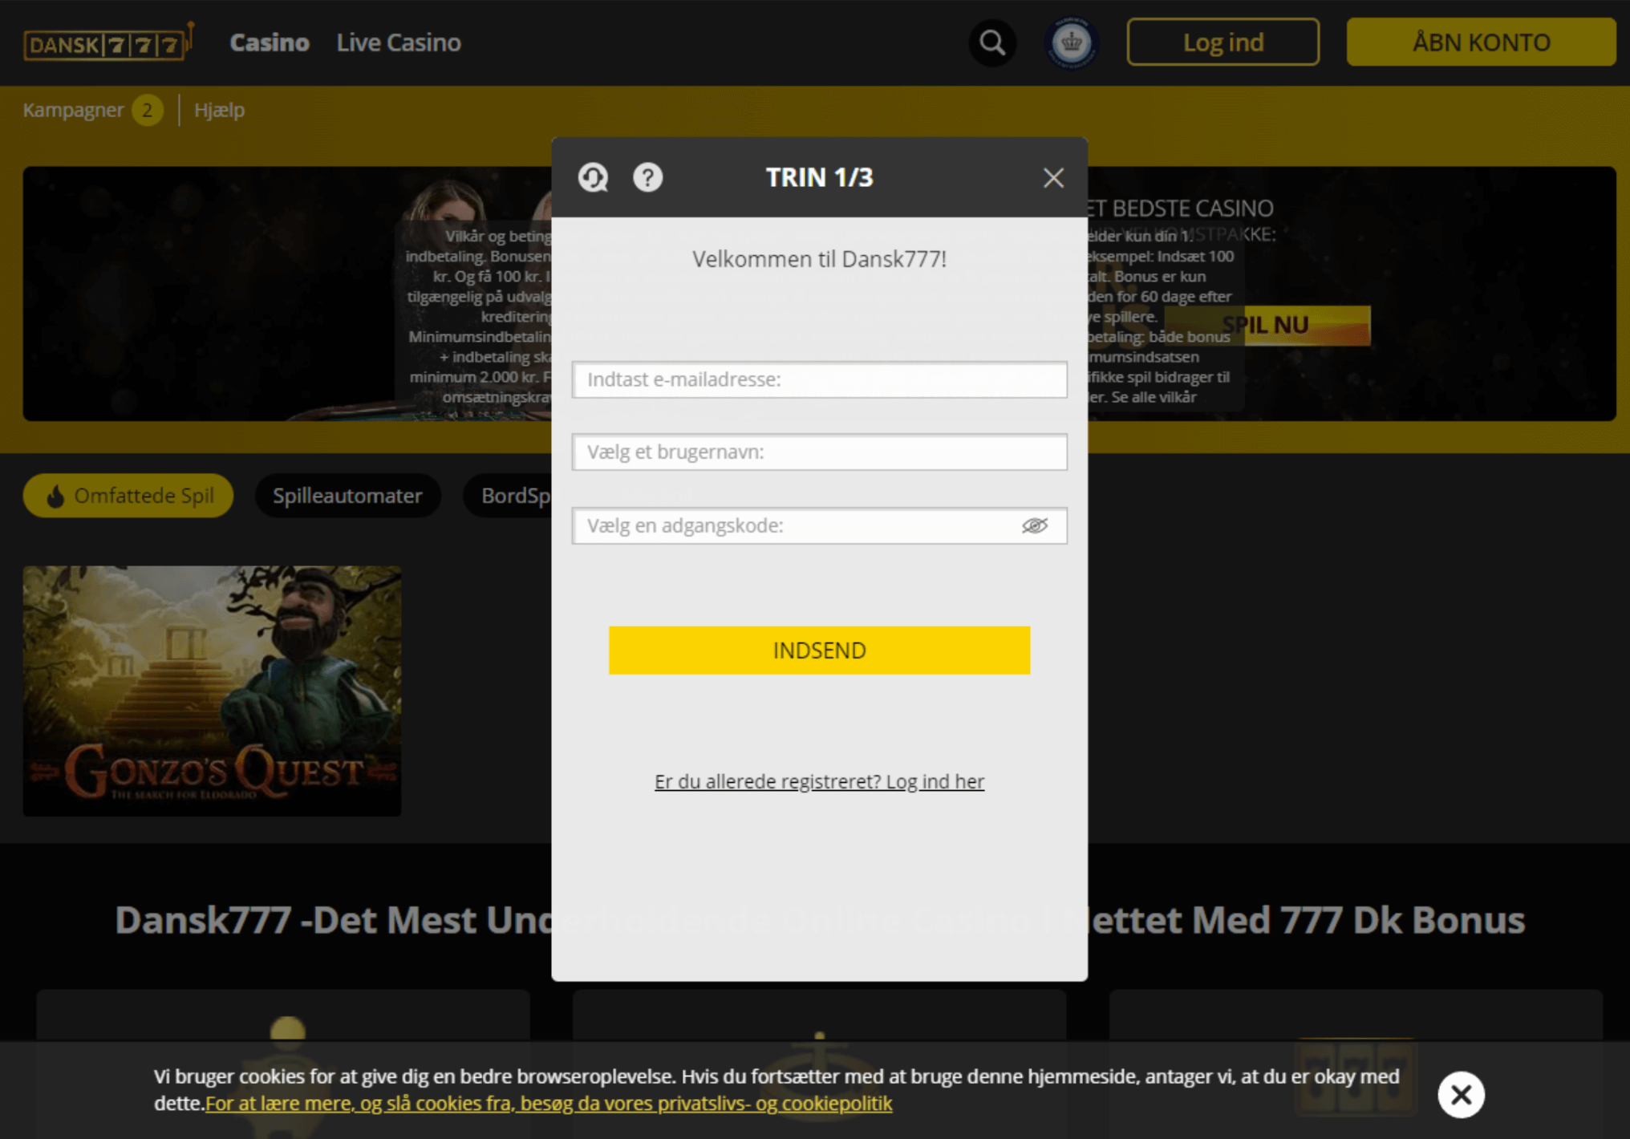Click the 'TRIN 1/3' dialog title
Viewport: 1630px width, 1139px height.
(819, 177)
